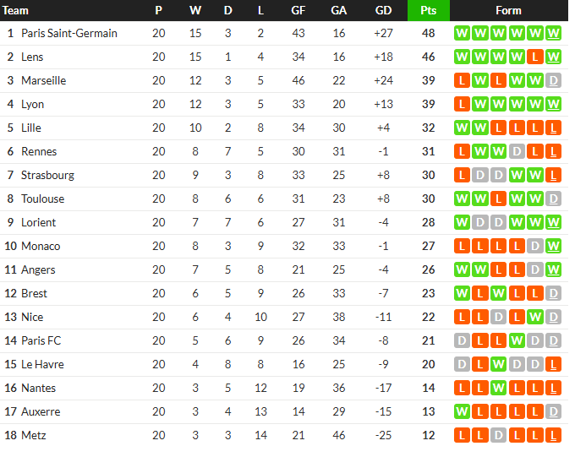This screenshot has height=457, width=575.
Task: Sort standings by the GD column header
Action: coord(383,10)
